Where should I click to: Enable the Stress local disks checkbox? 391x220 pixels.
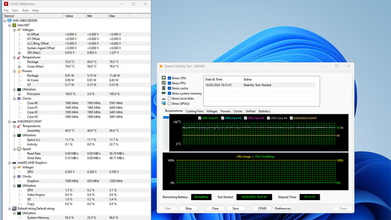pyautogui.click(x=169, y=99)
